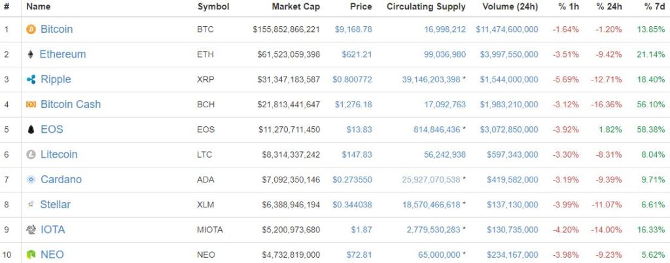
Task: Click the Bitcoin orange coin icon
Action: pos(31,29)
